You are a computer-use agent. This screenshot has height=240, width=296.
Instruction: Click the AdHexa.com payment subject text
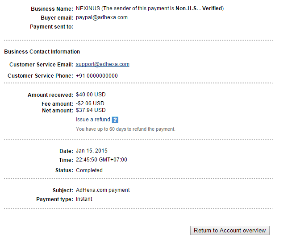103,190
